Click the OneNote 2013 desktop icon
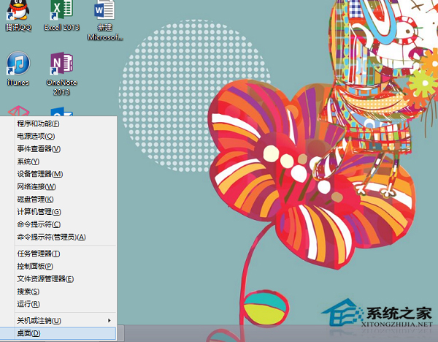The width and height of the screenshot is (438, 342). [x=61, y=69]
